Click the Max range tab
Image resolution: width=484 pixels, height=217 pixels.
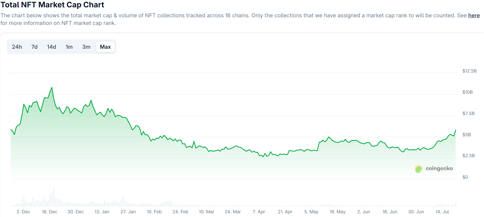pyautogui.click(x=105, y=47)
